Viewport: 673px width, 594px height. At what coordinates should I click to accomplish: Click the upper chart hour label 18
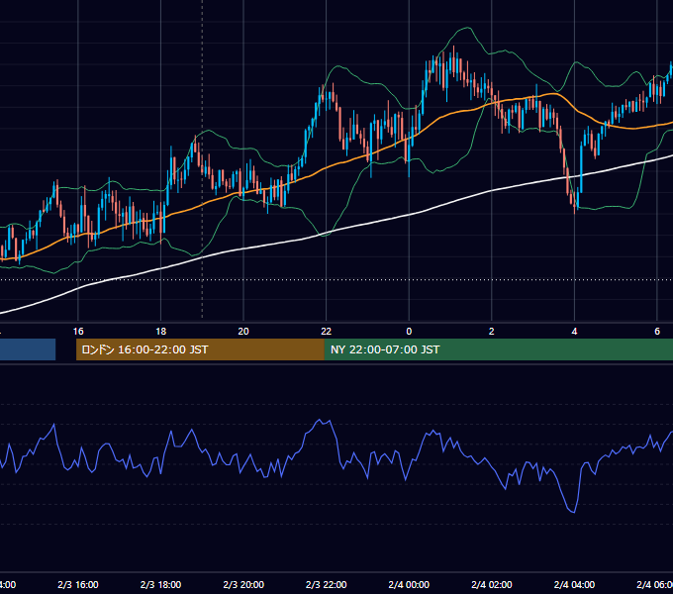(161, 332)
